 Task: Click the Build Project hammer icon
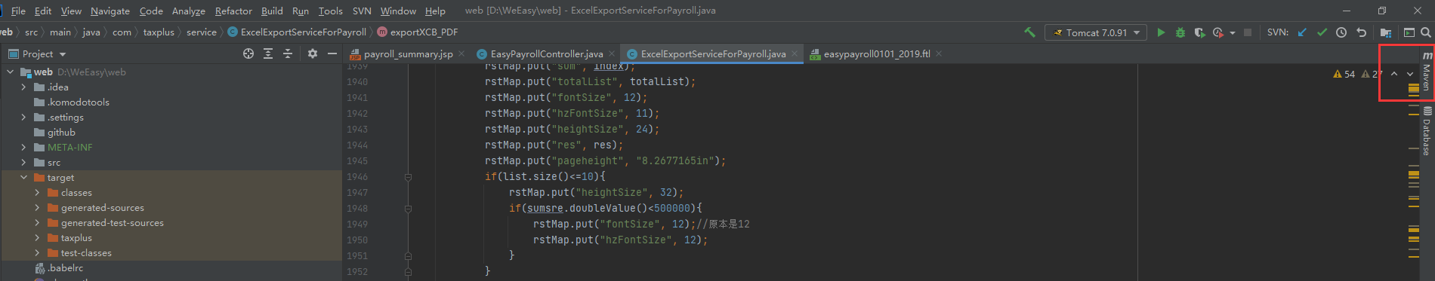pos(1029,32)
